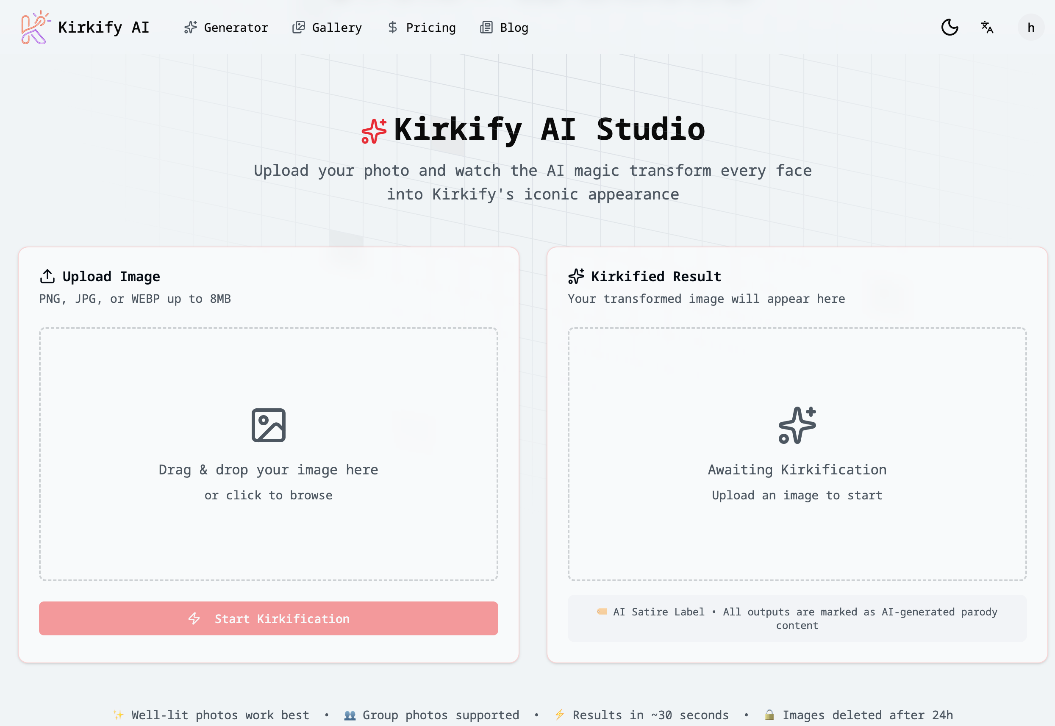
Task: Switch to the Gallery page
Action: click(327, 27)
